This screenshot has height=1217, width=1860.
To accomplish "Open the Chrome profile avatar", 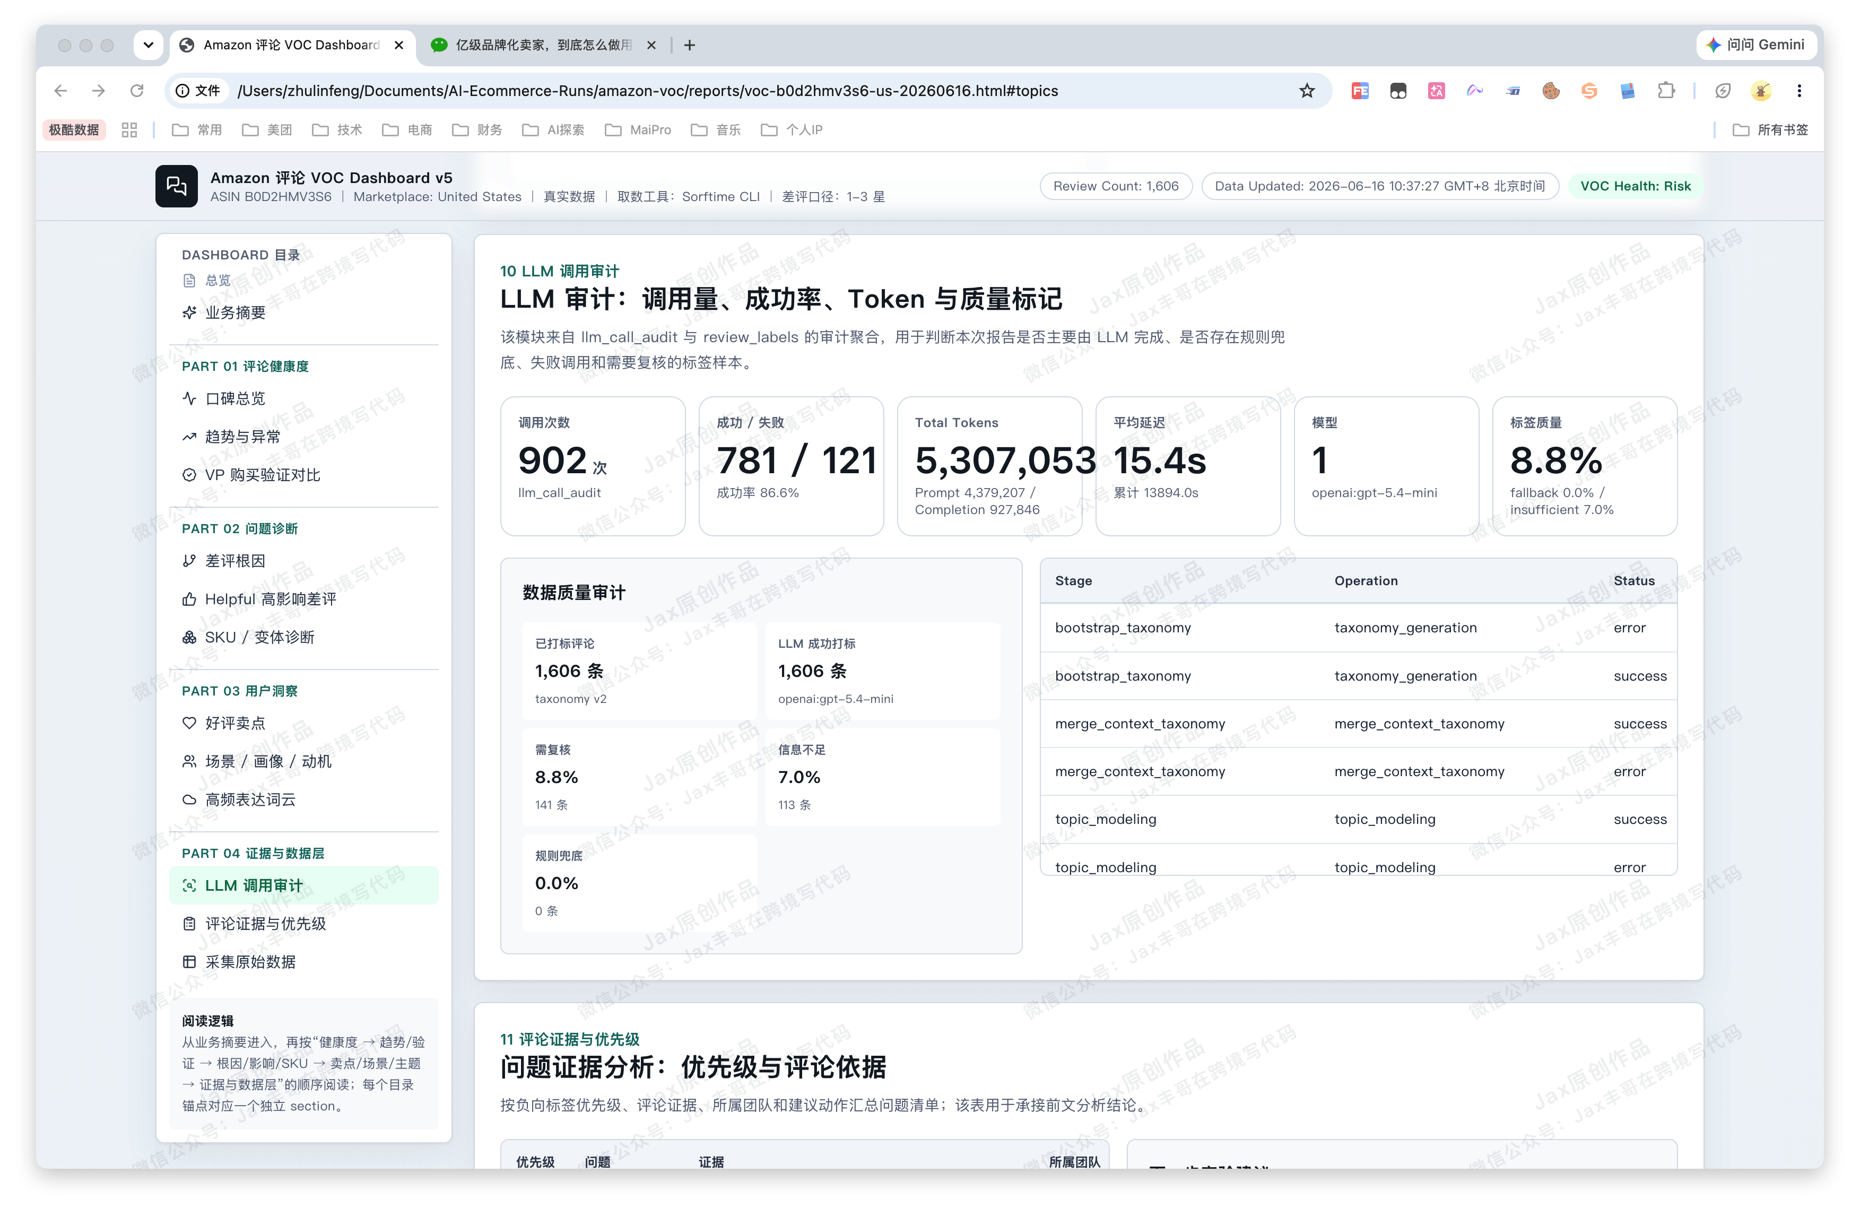I will [x=1761, y=91].
